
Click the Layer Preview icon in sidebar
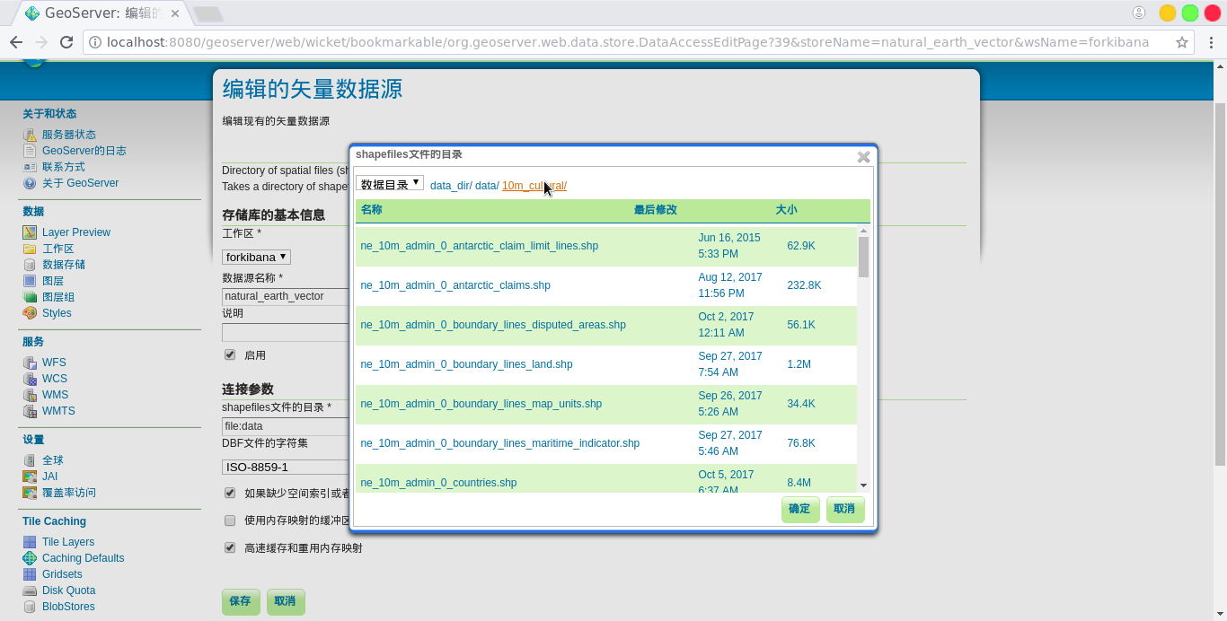[30, 232]
